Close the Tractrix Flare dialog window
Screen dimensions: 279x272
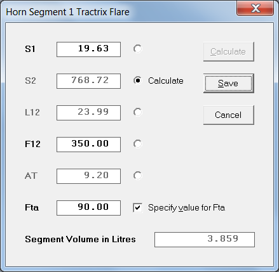(x=255, y=8)
